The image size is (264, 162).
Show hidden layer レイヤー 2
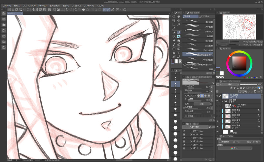217,111
